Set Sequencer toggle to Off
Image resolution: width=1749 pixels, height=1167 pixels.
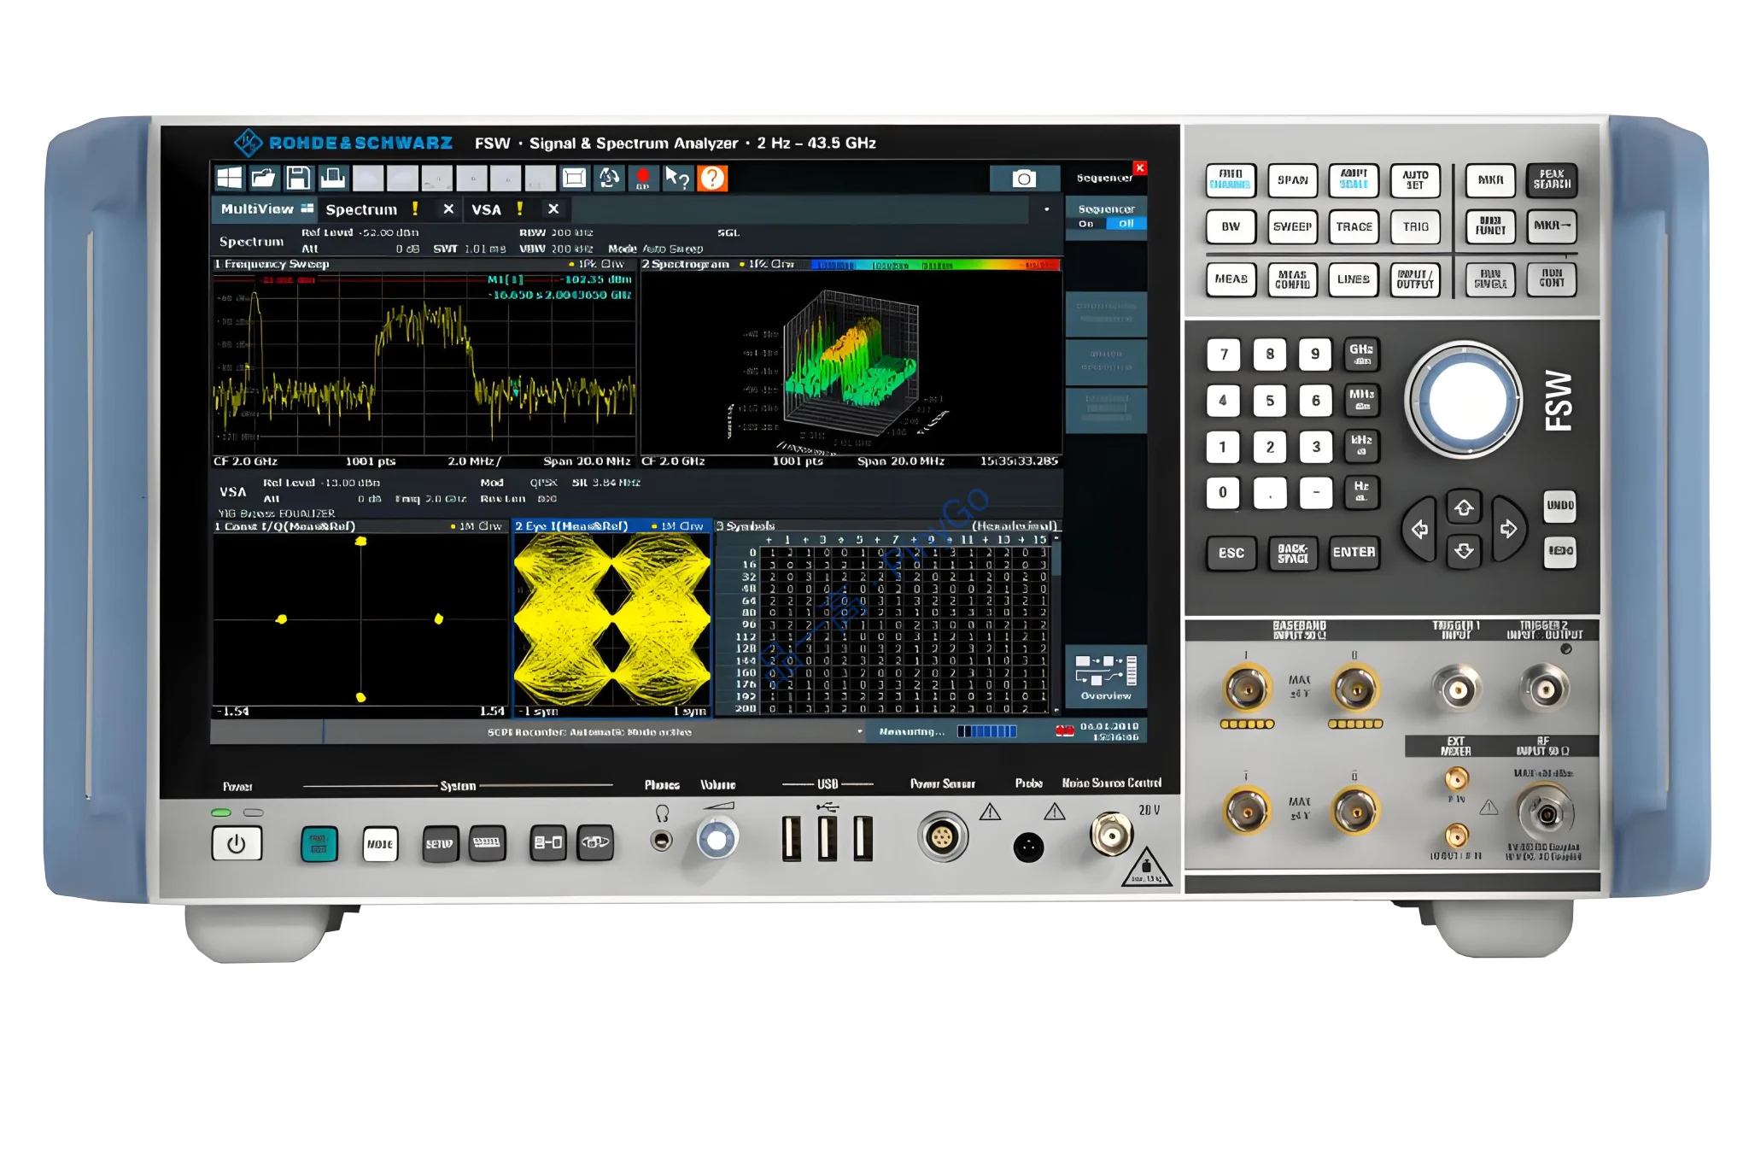tap(1126, 224)
